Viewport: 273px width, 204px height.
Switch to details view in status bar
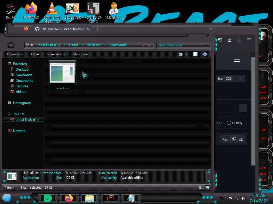coord(200,187)
